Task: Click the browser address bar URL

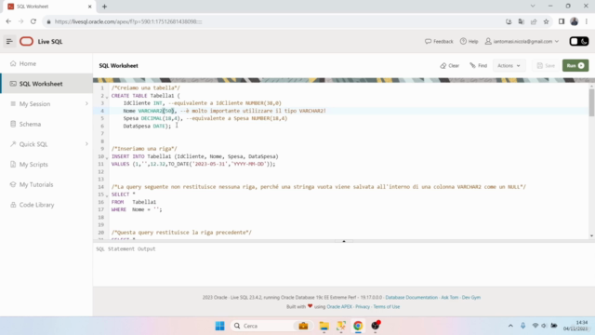Action: point(128,21)
